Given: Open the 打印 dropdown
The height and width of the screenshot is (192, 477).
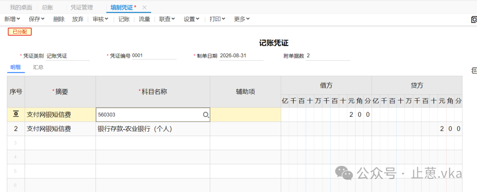Looking at the screenshot, I should pyautogui.click(x=217, y=19).
